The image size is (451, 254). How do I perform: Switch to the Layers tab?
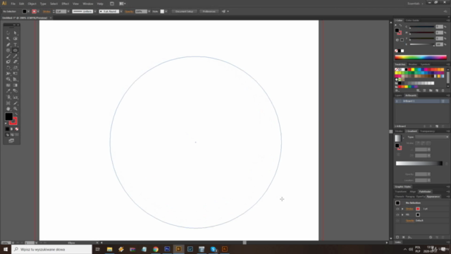tap(398, 95)
